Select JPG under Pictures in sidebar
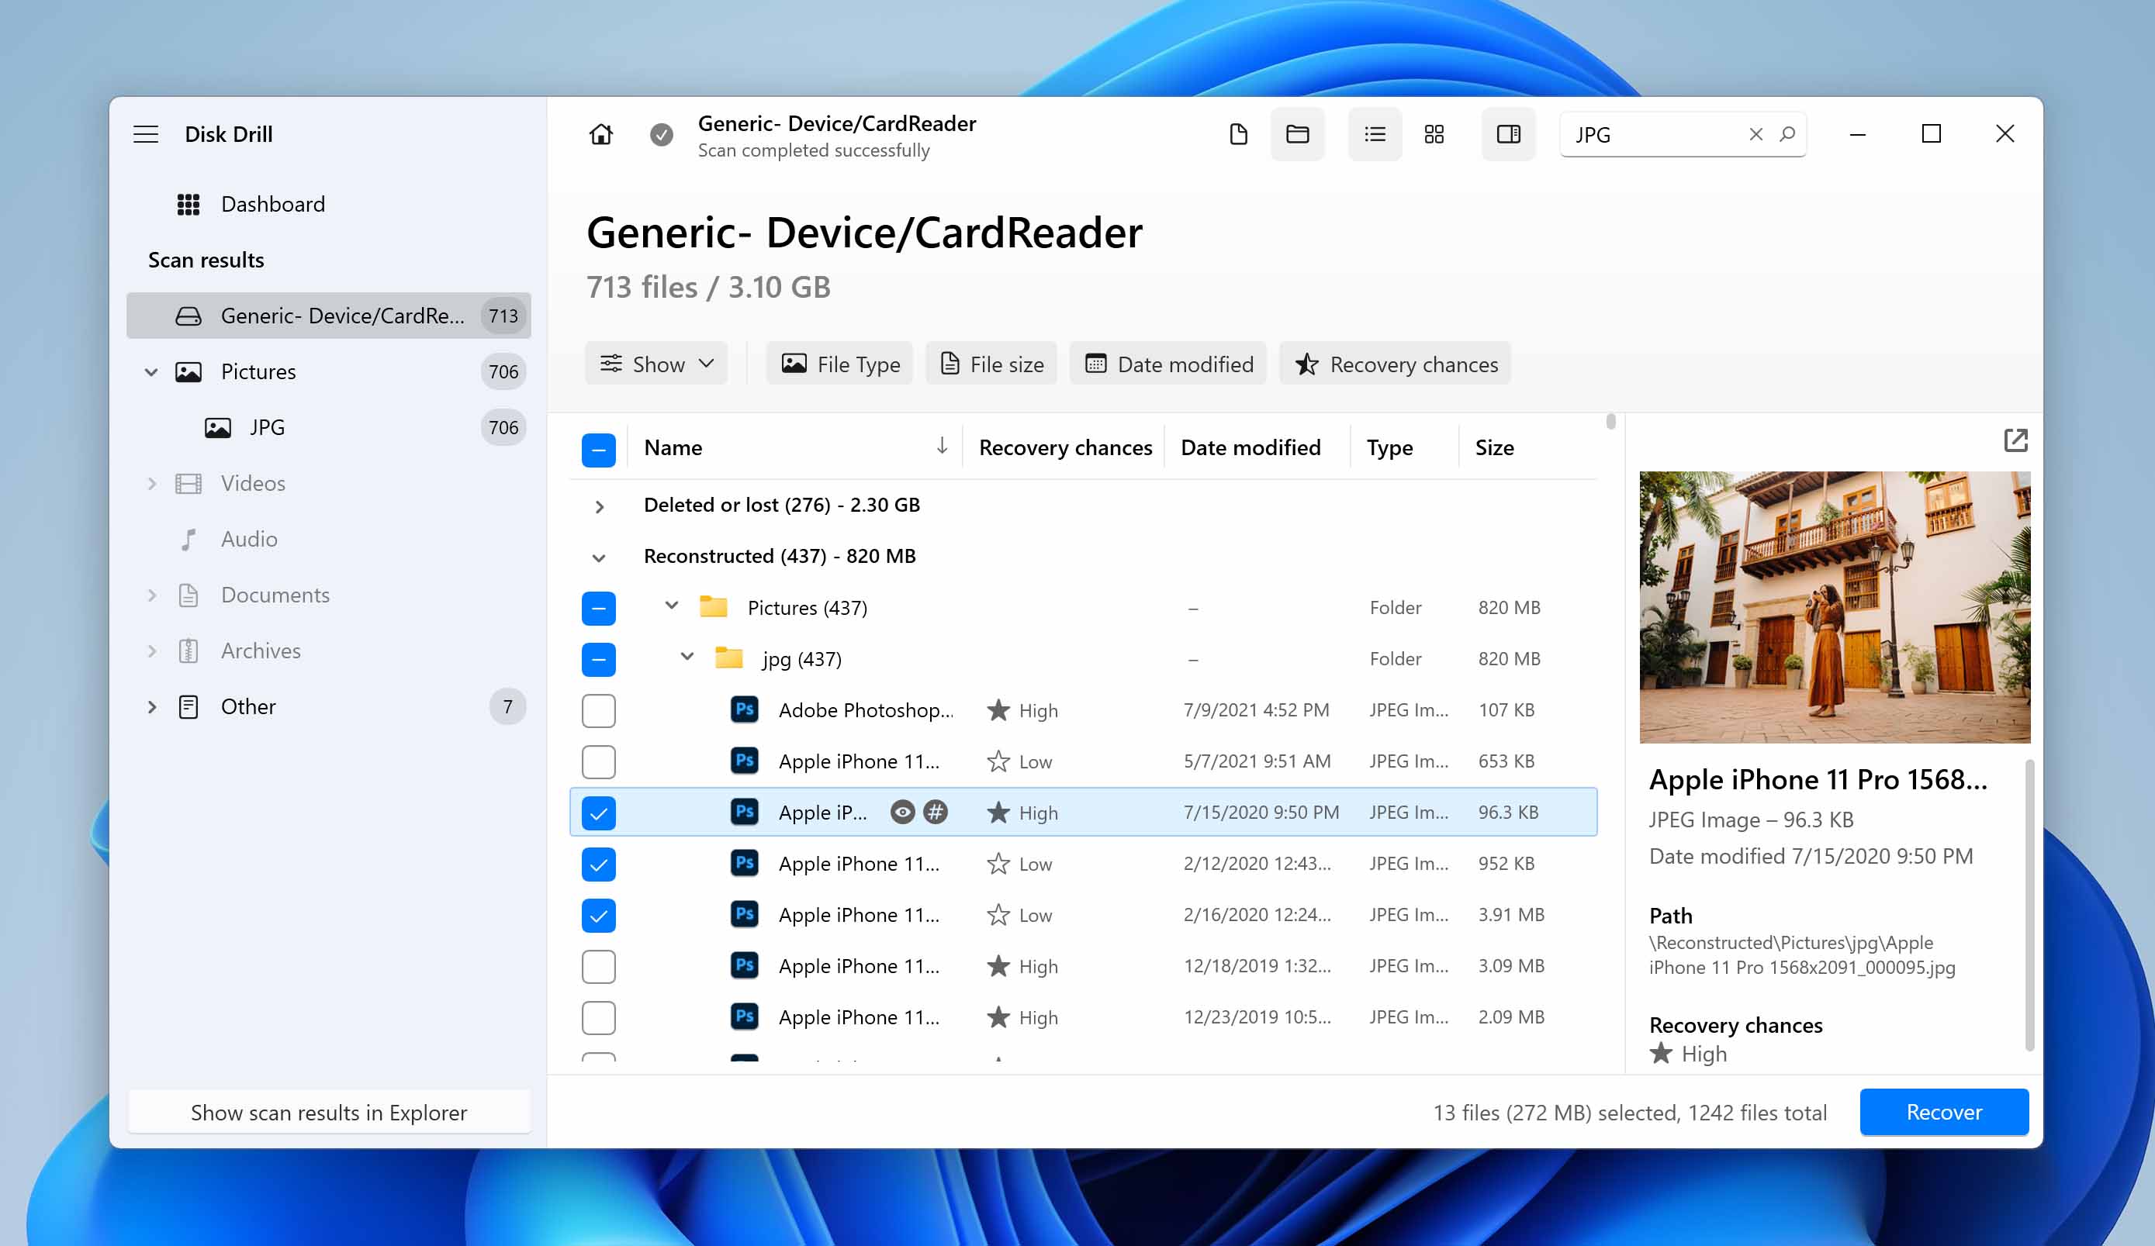2155x1246 pixels. (265, 427)
